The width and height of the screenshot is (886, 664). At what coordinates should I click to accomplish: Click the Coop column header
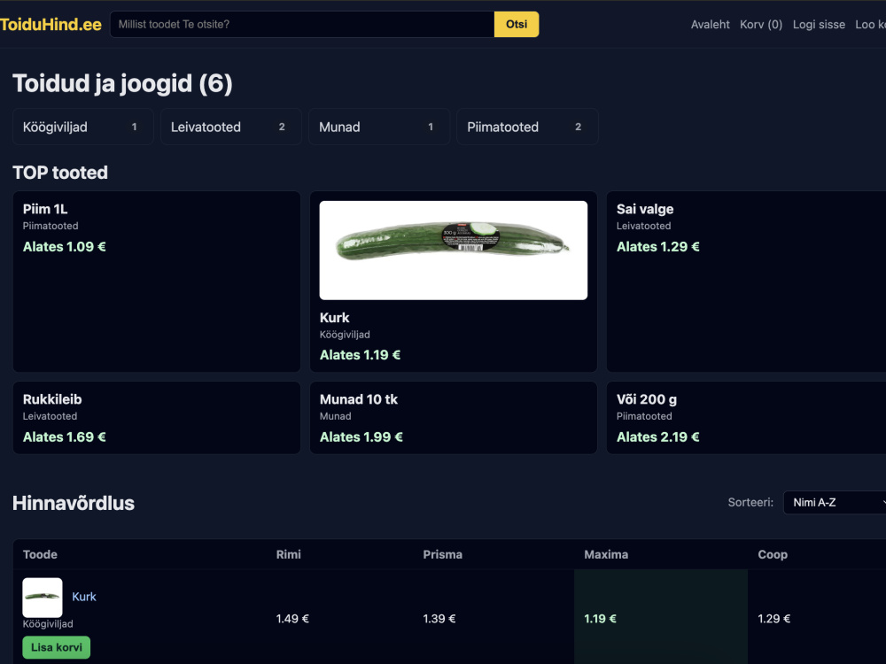click(x=773, y=554)
